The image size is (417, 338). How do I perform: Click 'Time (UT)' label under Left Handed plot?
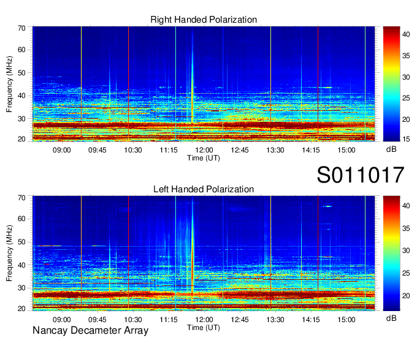(x=204, y=328)
